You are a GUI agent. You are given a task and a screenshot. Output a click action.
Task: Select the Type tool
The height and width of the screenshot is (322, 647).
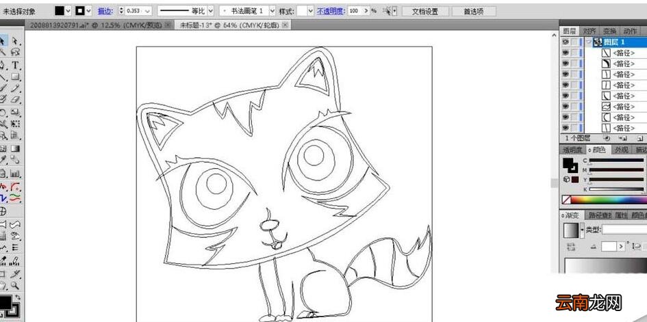pos(15,65)
